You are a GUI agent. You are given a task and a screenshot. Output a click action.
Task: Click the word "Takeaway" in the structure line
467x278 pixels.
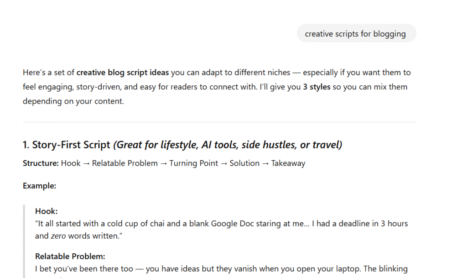point(288,163)
